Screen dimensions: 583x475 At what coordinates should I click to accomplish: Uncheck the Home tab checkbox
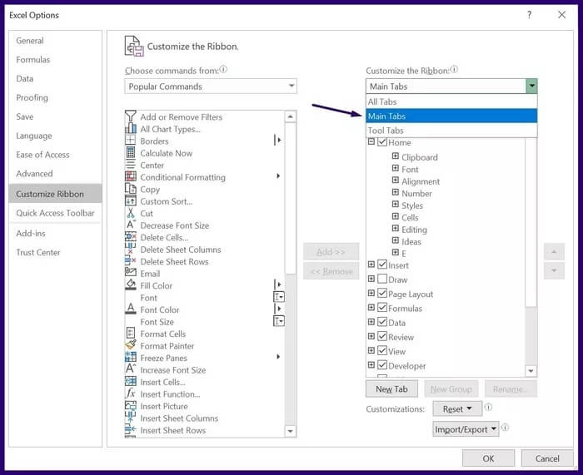point(382,142)
